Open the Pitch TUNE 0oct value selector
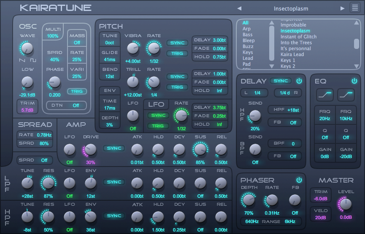Screen dimensions: 365x234 tap(110, 43)
